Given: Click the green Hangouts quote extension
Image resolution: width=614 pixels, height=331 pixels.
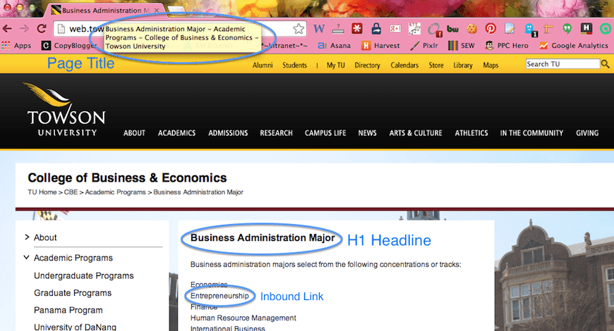Looking at the screenshot, I should pyautogui.click(x=567, y=29).
